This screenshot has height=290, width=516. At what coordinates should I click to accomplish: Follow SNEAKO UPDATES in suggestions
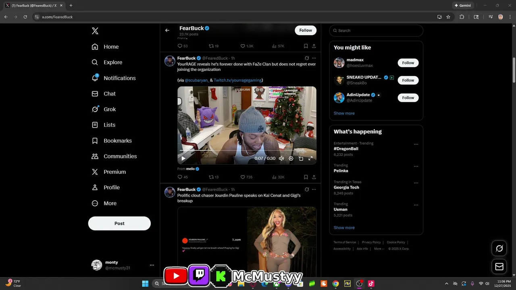tap(408, 80)
